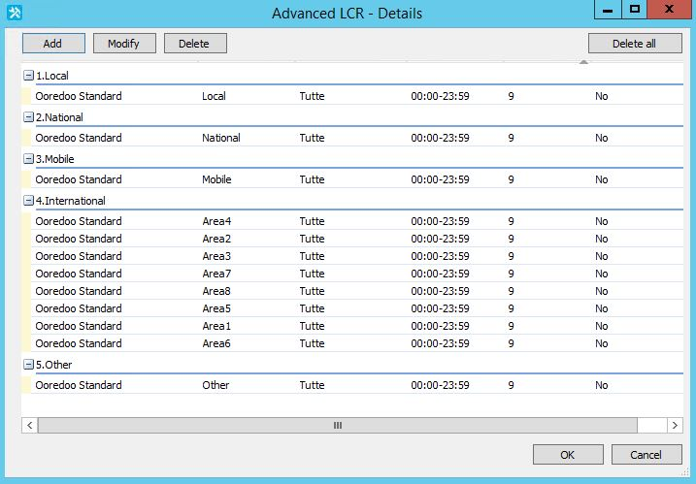696x484 pixels.
Task: Click the Add button
Action: [x=52, y=44]
